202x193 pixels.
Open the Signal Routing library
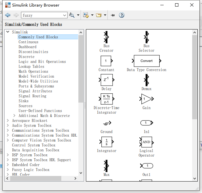click(32, 96)
